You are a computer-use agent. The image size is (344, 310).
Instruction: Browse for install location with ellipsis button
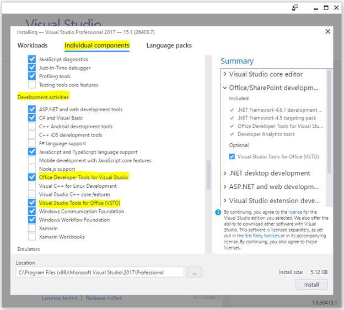pos(194,273)
